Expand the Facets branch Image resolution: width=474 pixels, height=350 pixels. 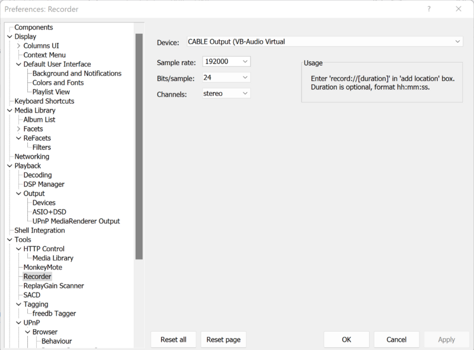point(18,129)
